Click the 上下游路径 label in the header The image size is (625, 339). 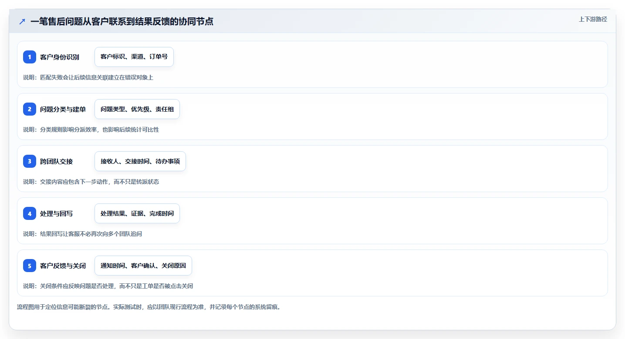click(593, 19)
